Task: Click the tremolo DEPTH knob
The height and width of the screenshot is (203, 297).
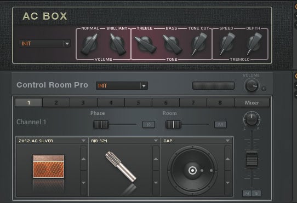Action: point(254,44)
